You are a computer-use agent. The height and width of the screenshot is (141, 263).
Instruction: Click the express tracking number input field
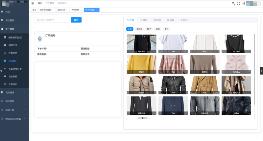(51, 20)
